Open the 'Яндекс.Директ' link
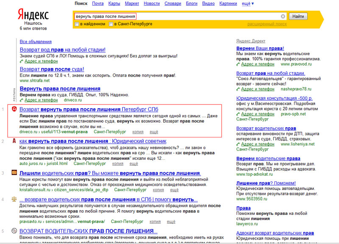 (251, 41)
